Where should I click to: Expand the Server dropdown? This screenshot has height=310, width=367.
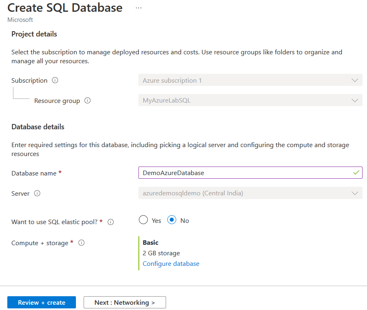pyautogui.click(x=250, y=193)
